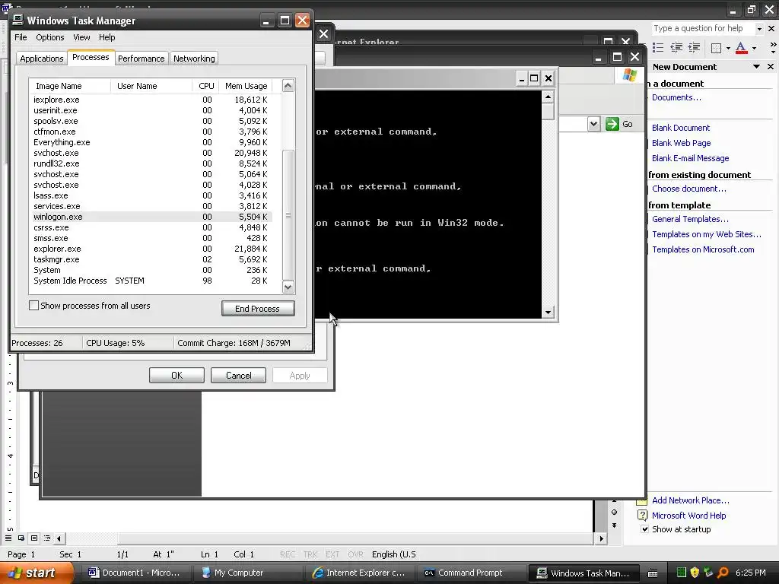779x584 pixels.
Task: Open Task Manager Help menu
Action: [x=107, y=37]
